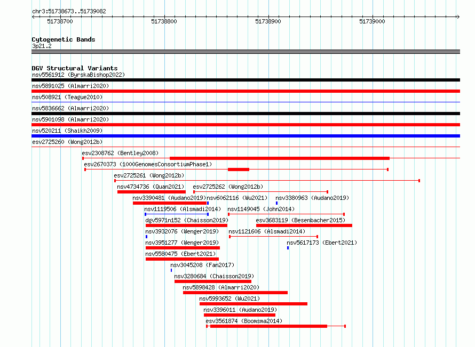
Task: Open nsv3951277 (Wenger2019) label
Action: coord(182,243)
